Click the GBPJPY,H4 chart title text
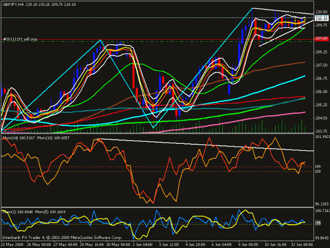 (x=13, y=4)
